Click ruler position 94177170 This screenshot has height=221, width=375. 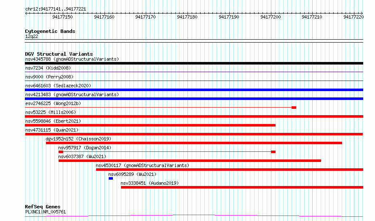point(145,17)
